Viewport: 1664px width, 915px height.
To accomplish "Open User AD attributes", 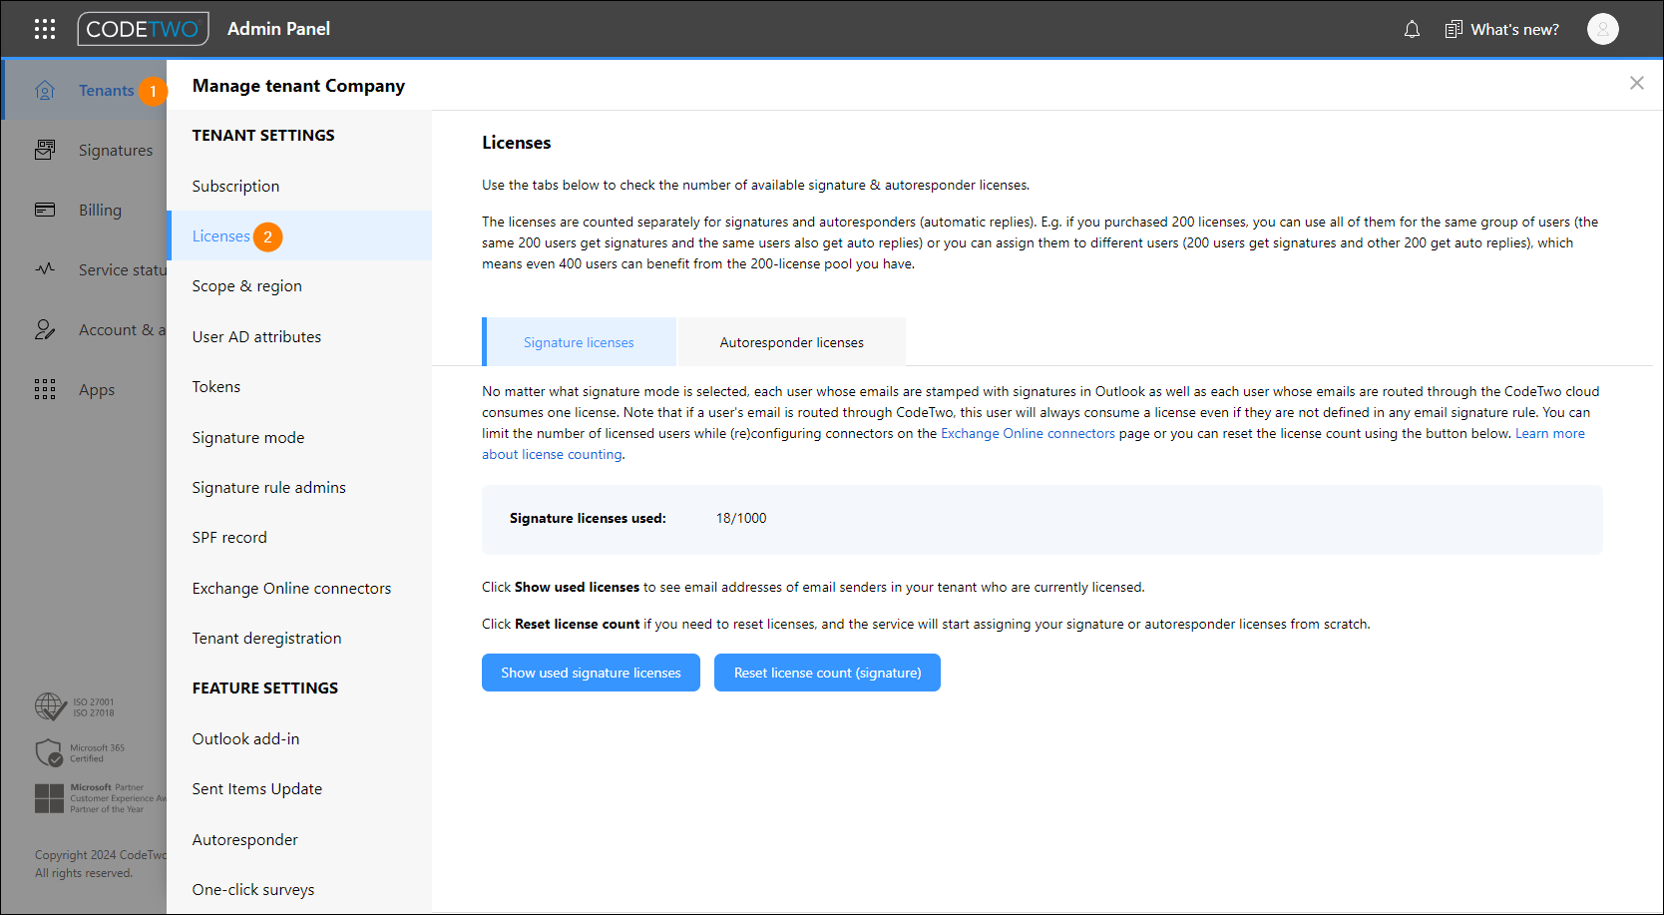I will point(256,336).
